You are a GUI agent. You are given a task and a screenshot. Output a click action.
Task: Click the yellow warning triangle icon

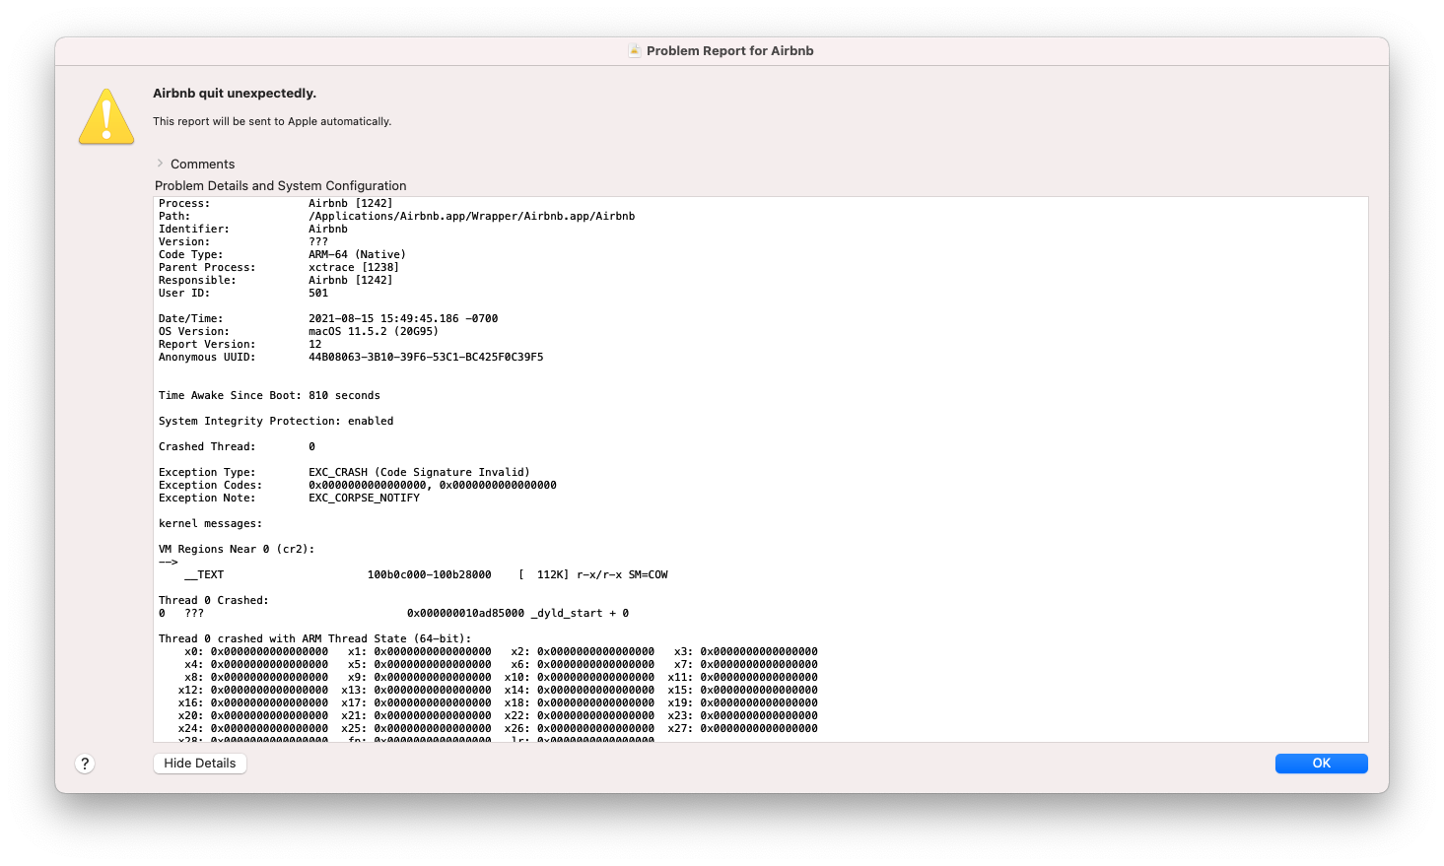pos(106,117)
